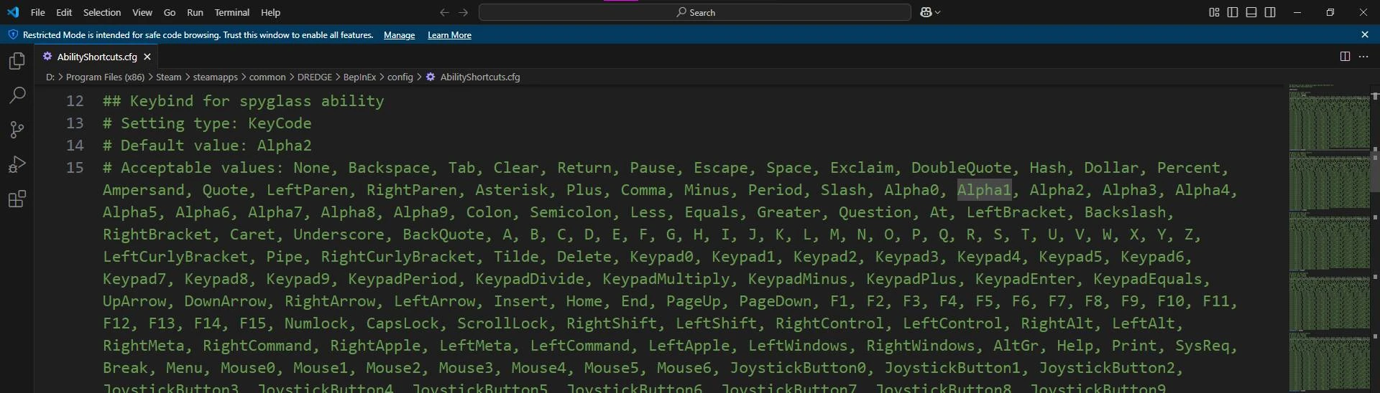Open the config breadcrumb segment

pos(400,77)
